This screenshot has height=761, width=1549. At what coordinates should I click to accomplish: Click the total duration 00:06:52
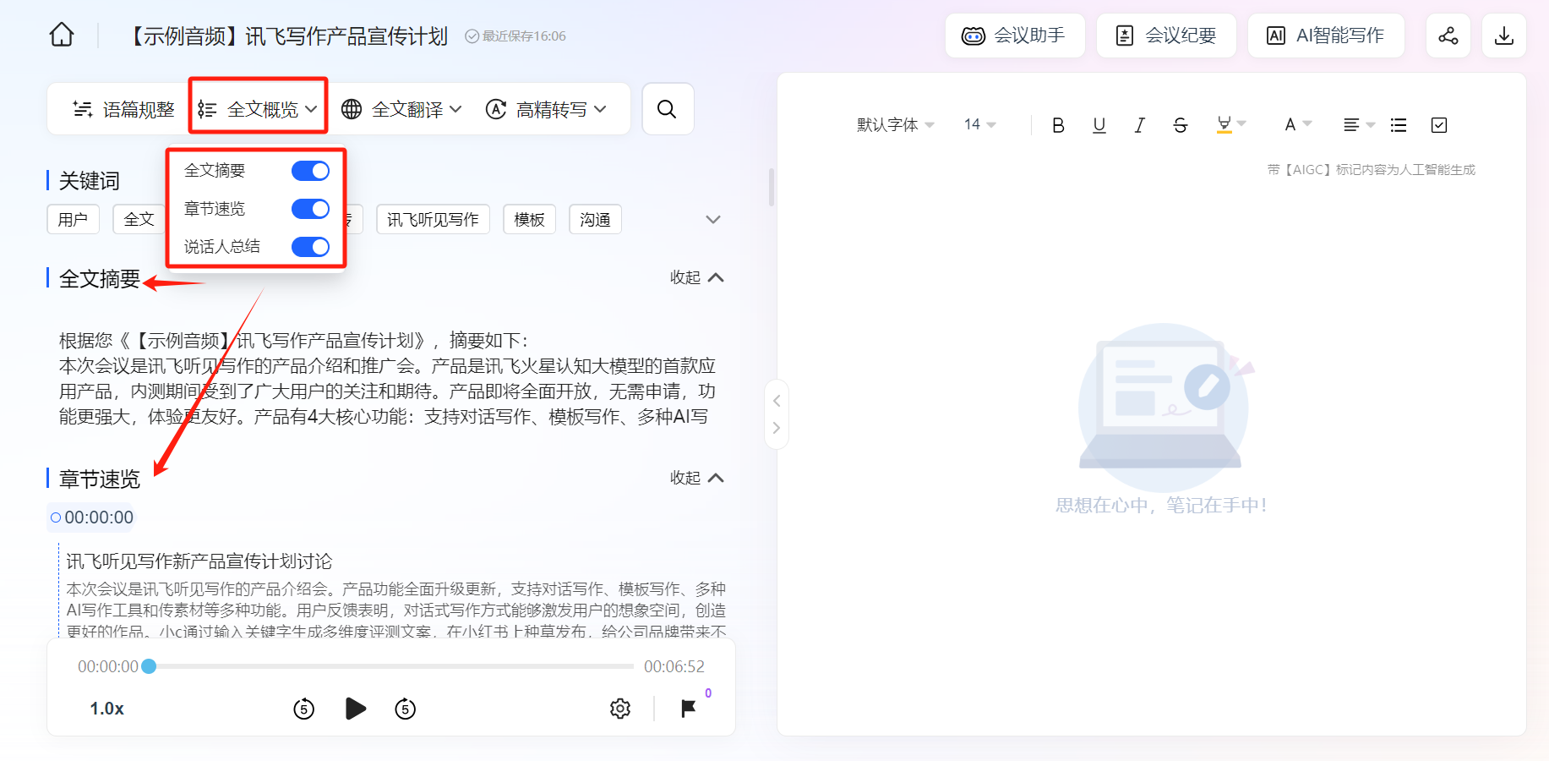click(674, 666)
